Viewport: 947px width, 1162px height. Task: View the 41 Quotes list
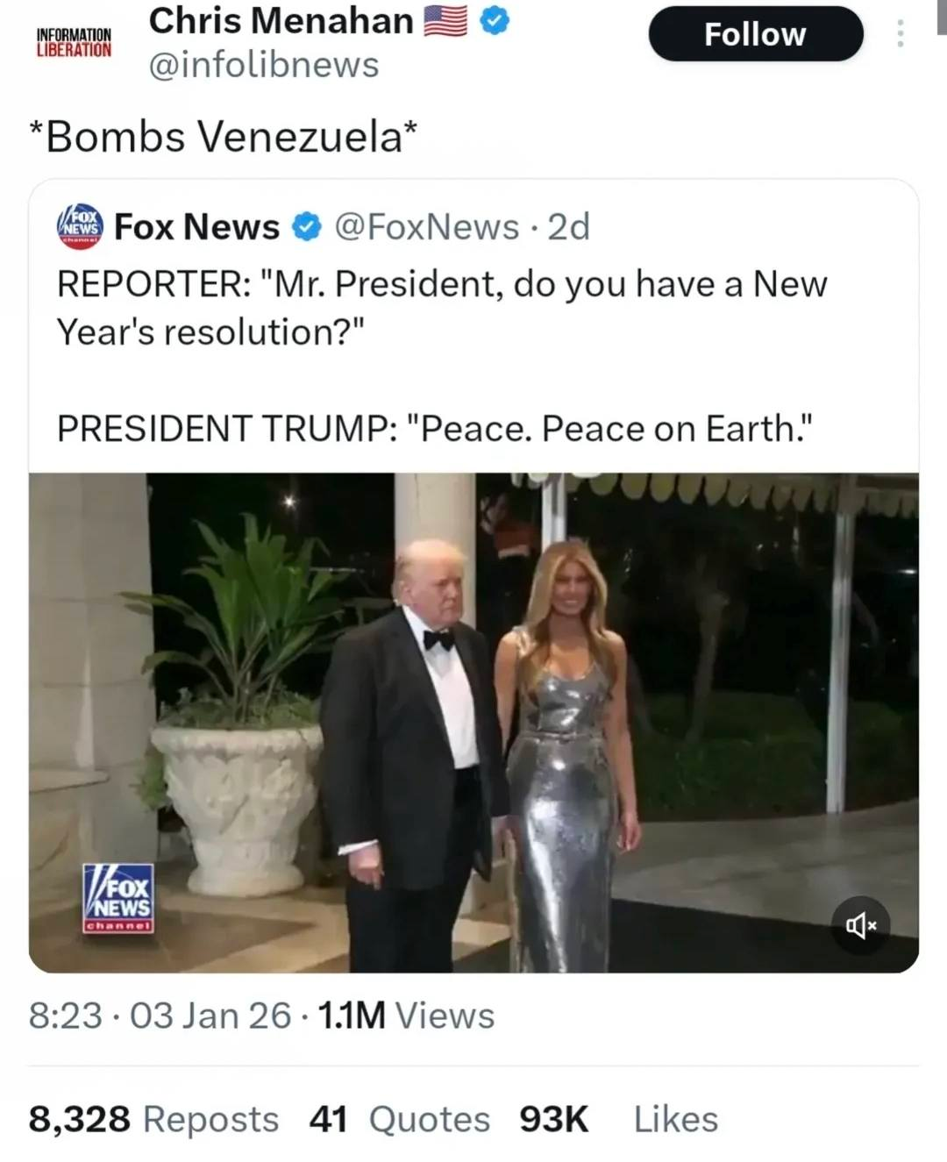tap(399, 1119)
